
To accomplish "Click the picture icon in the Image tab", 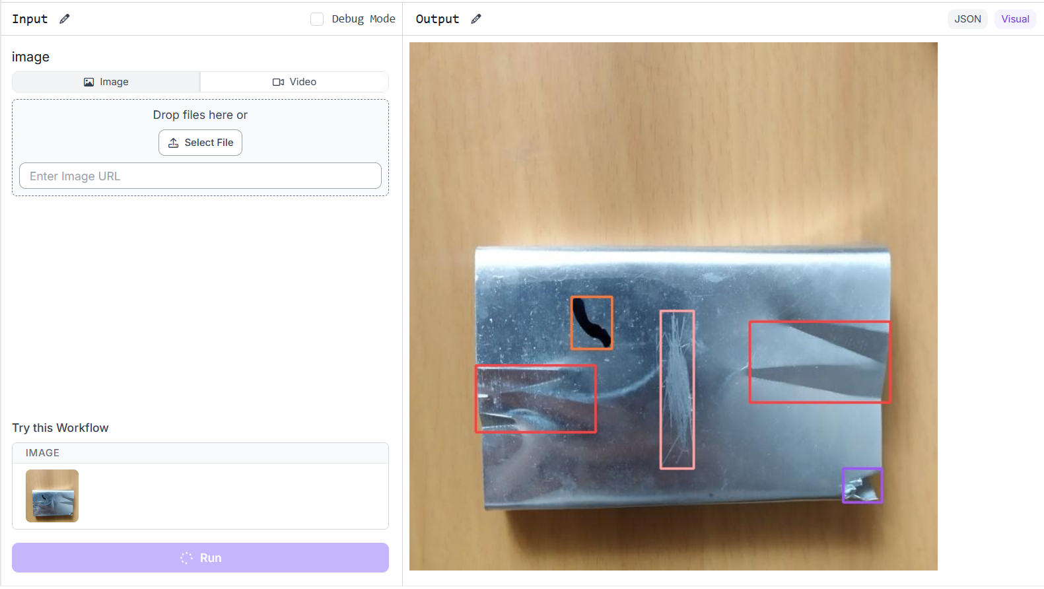I will coord(88,82).
